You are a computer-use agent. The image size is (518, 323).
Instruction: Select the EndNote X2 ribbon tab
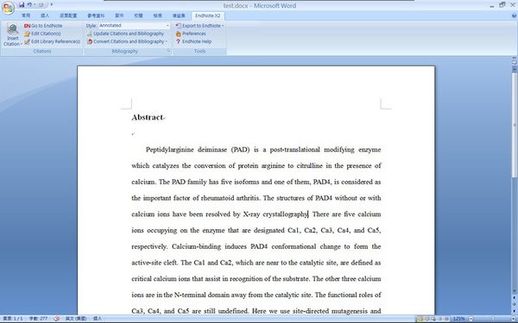207,16
